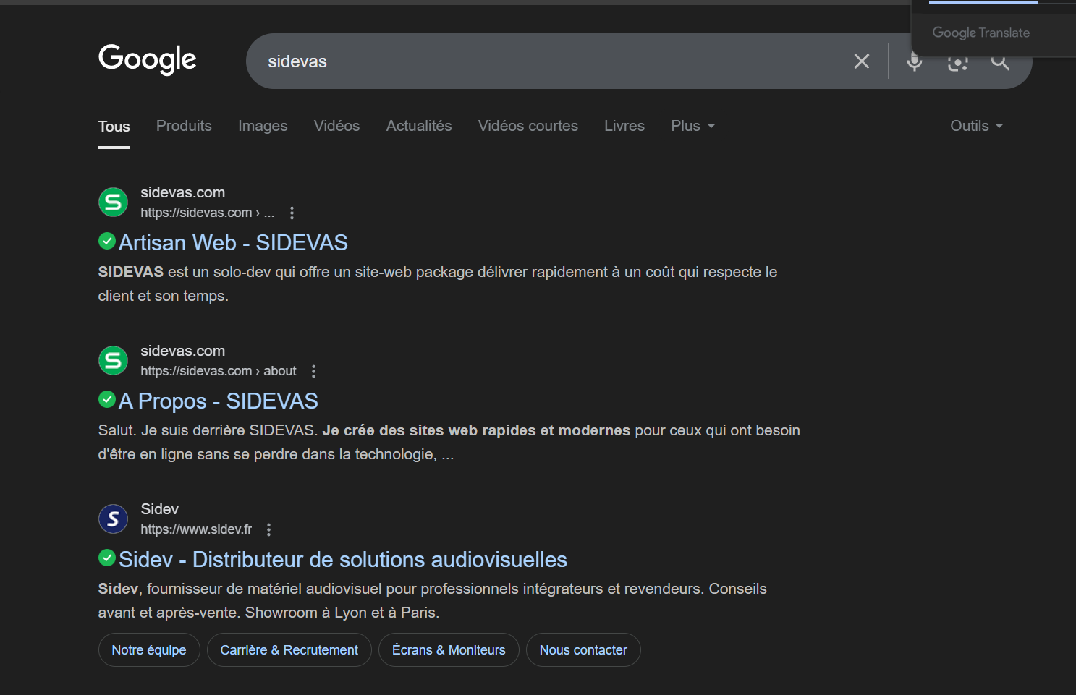Click the sidevas.com favicon of Artisan Web result
The width and height of the screenshot is (1076, 695).
tap(113, 202)
